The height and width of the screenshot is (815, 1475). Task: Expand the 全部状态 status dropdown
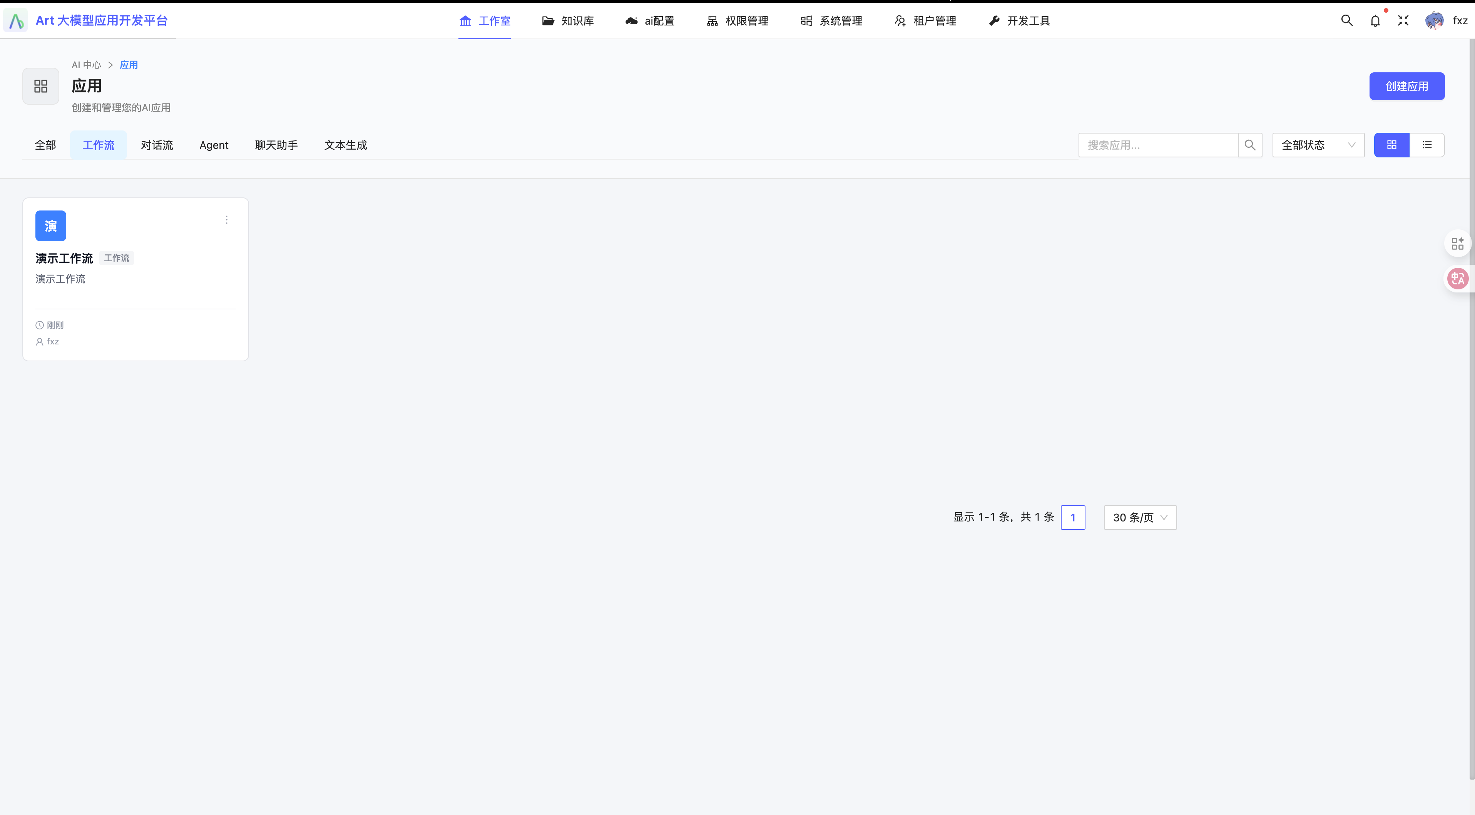pos(1318,145)
